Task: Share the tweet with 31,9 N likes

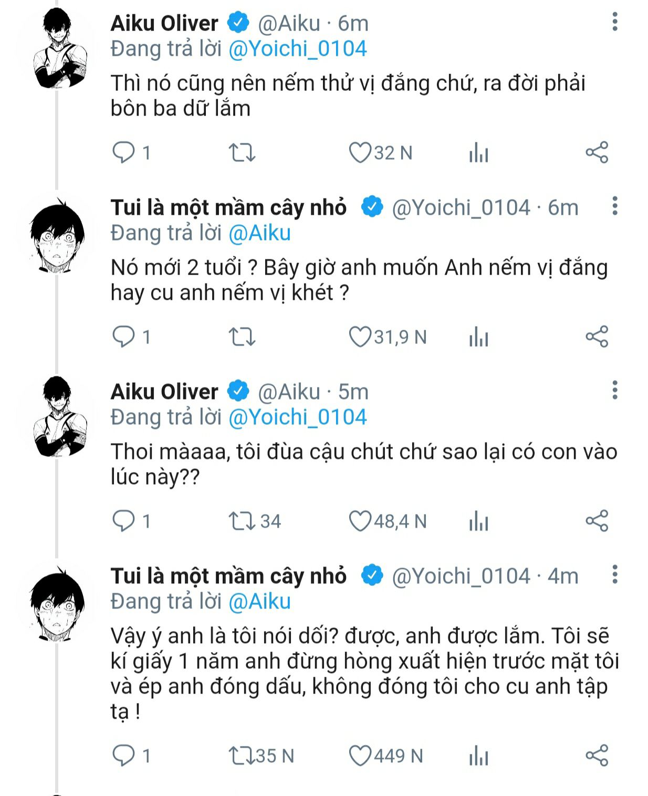Action: point(597,337)
